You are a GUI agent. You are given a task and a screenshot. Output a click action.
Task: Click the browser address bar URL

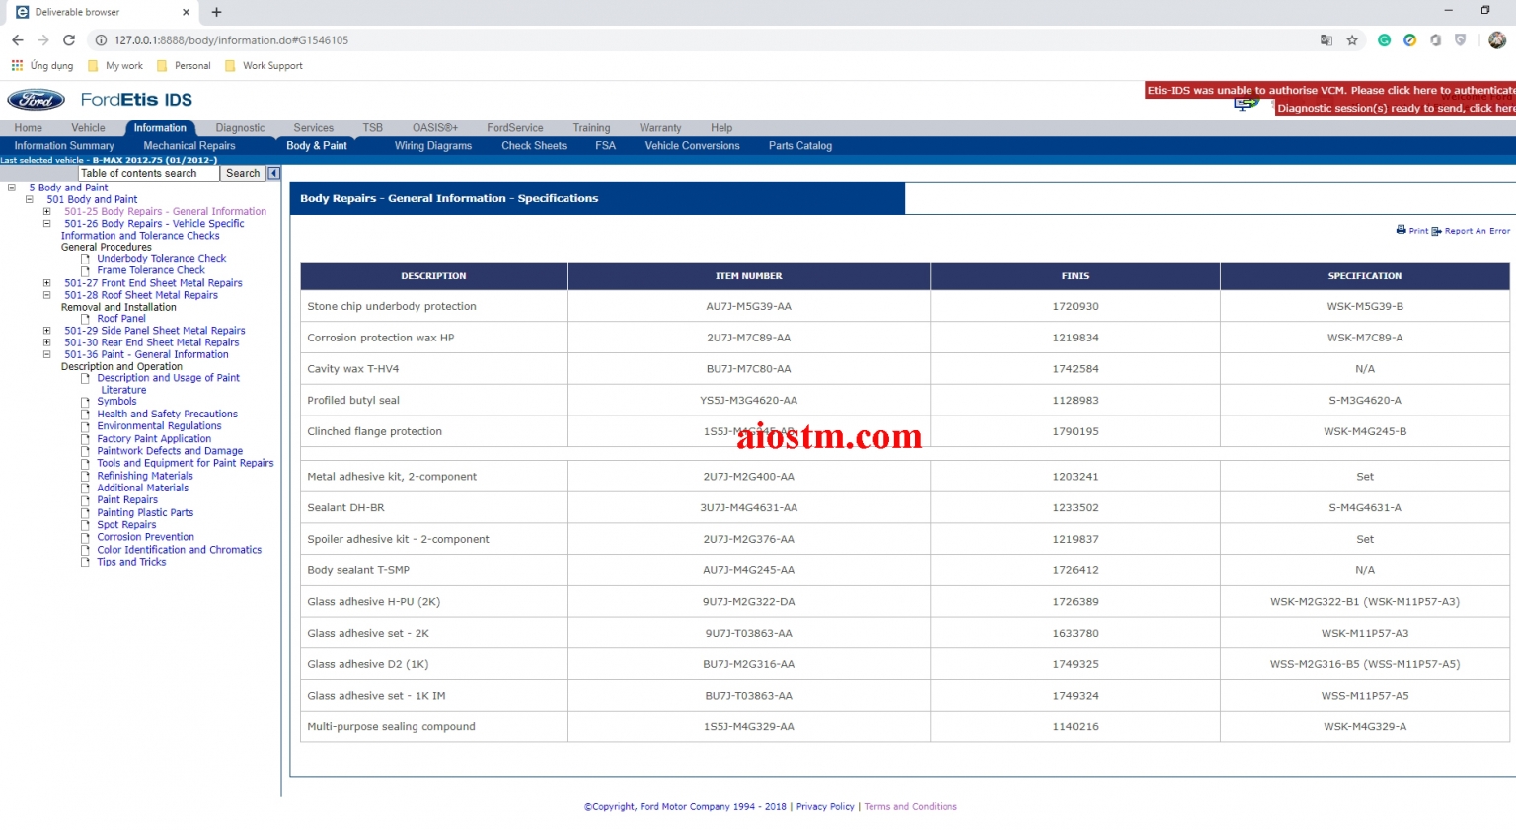point(231,40)
